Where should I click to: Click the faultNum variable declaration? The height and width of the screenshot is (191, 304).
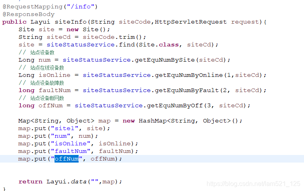(x=55, y=90)
